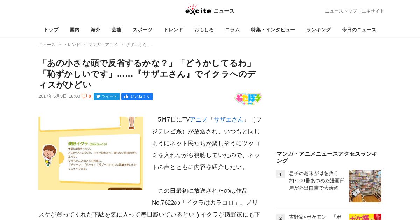420x220 pixels.
Task: Click the rank number 2 badge
Action: 280,217
